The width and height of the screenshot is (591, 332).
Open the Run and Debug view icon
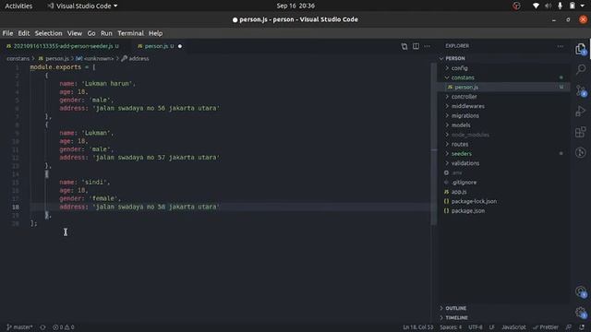point(581,111)
